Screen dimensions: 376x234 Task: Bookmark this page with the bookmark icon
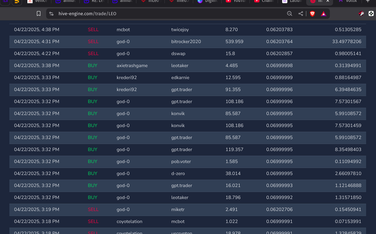pos(38,14)
